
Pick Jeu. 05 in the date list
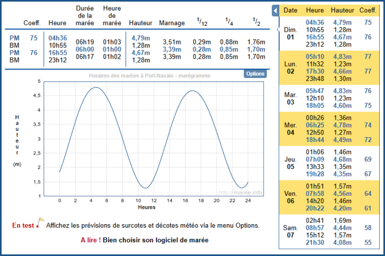290,163
